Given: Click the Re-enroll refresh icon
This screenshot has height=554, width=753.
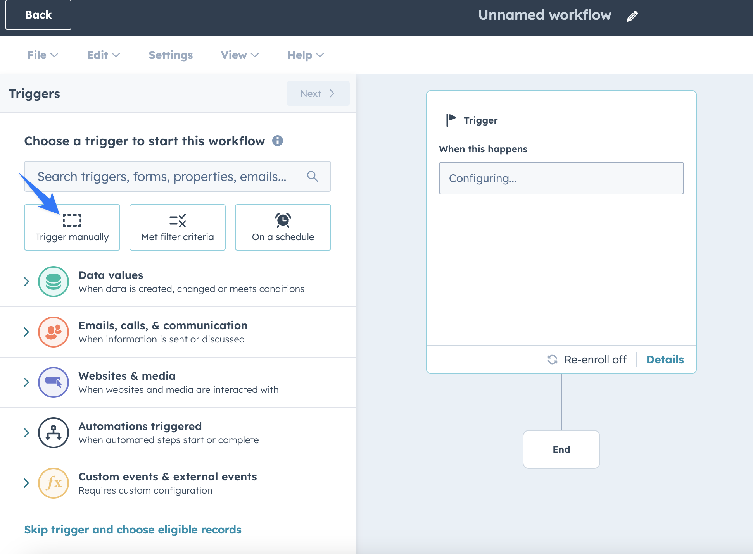Looking at the screenshot, I should [553, 360].
